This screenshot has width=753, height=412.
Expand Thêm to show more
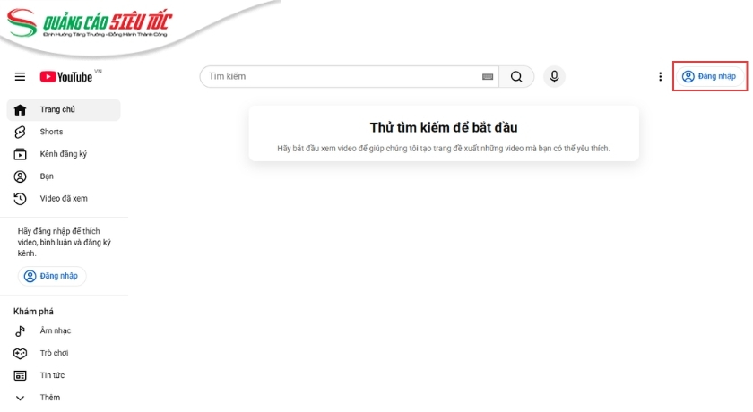coord(64,398)
